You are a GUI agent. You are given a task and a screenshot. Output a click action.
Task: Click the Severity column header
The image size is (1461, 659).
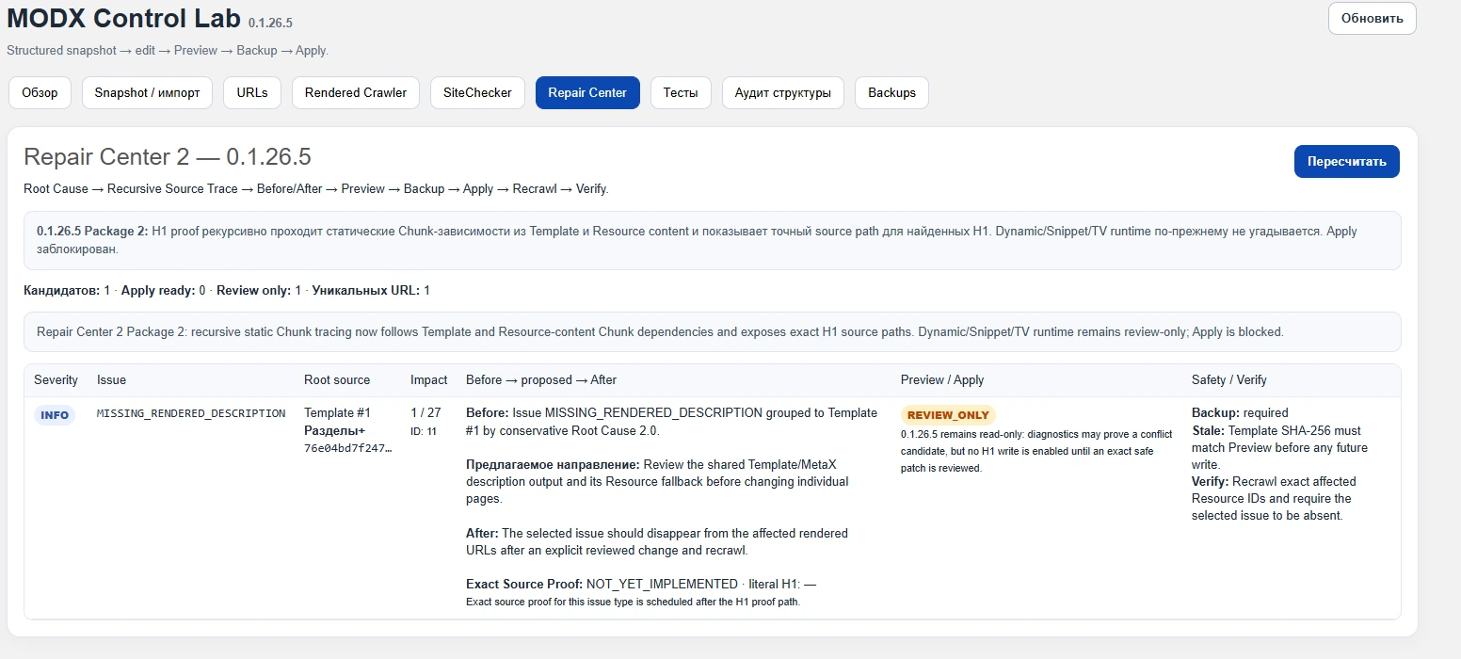56,380
